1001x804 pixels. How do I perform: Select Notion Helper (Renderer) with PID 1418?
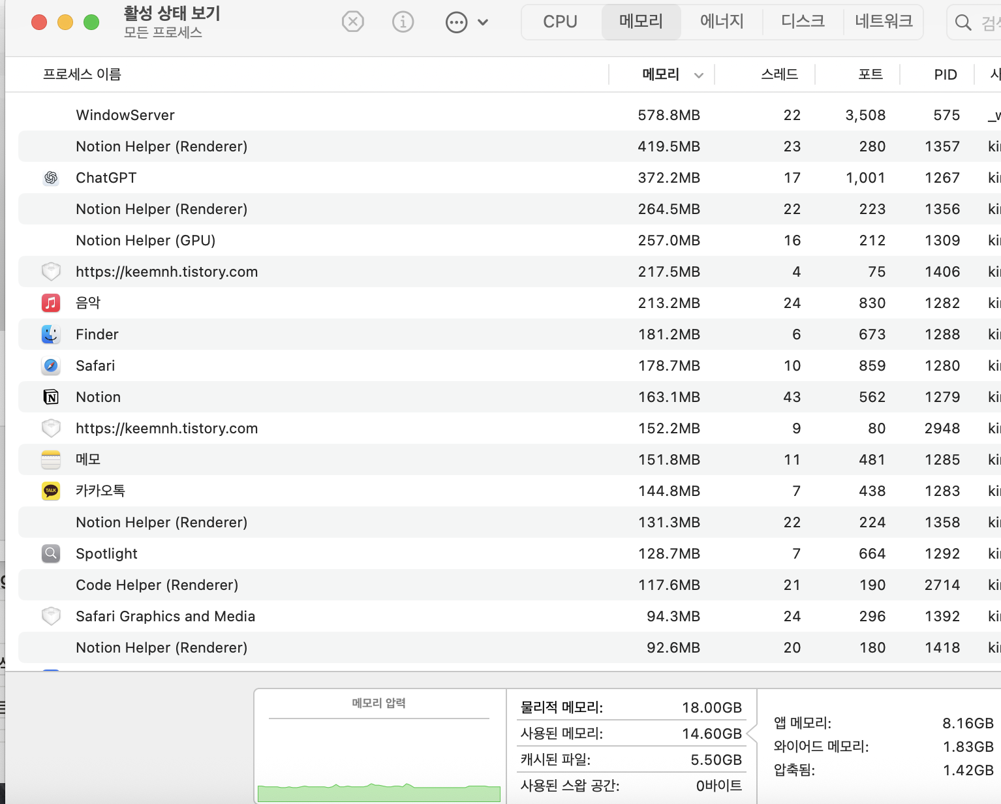pyautogui.click(x=509, y=647)
